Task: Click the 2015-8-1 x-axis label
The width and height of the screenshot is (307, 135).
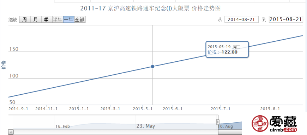Action: pos(270,109)
